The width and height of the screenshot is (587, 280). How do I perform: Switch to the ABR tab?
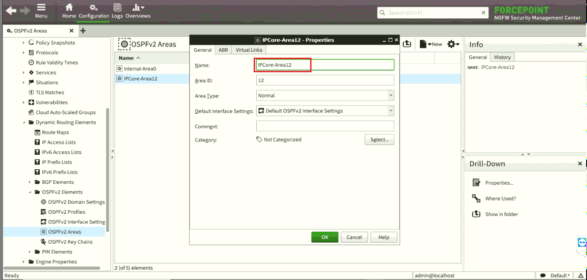pos(223,50)
